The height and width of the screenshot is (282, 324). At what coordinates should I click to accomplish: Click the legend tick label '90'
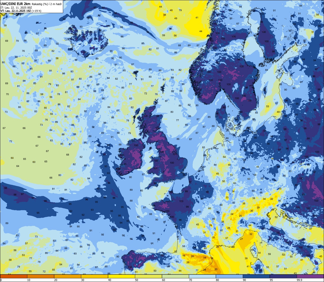point(244,280)
